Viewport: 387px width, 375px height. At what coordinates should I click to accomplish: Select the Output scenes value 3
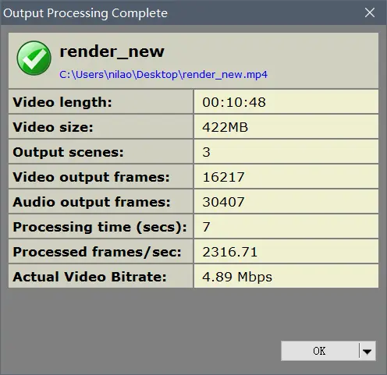206,152
